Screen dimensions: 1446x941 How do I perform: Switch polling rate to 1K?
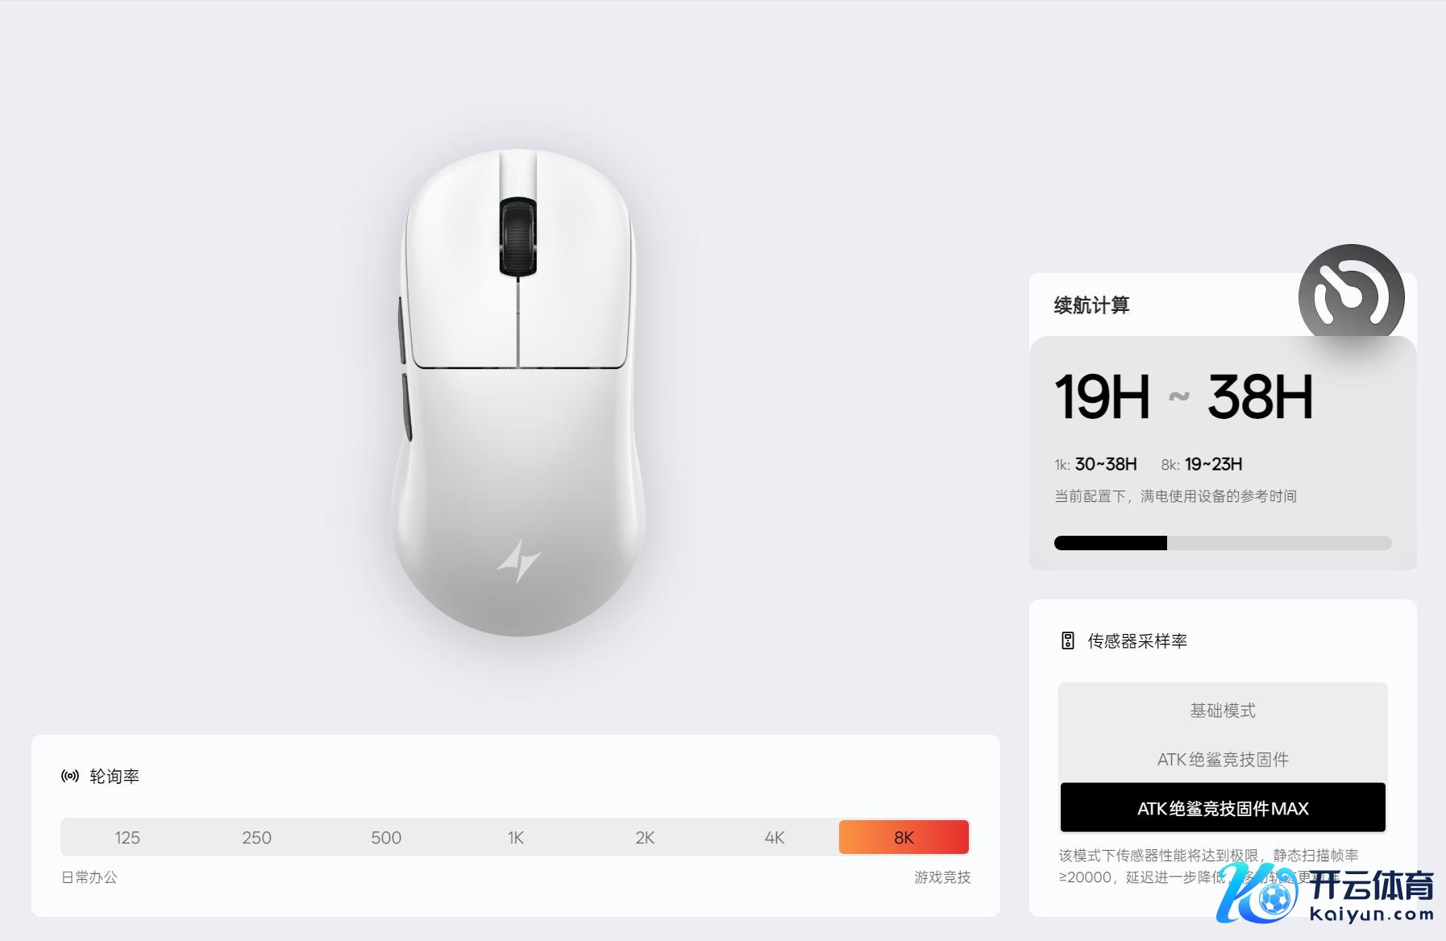516,837
